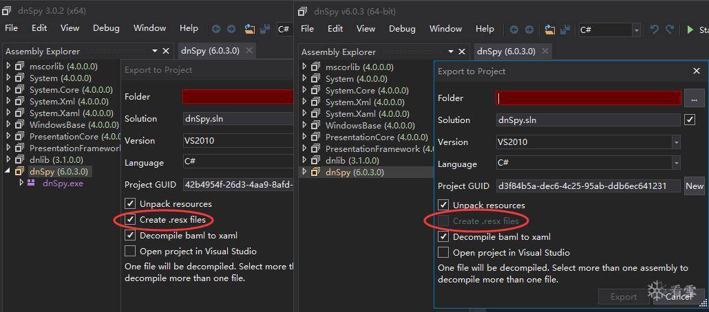Viewport: 709px width, 312px height.
Task: Expand dnSpy.exe node in left tree
Action: pyautogui.click(x=21, y=183)
